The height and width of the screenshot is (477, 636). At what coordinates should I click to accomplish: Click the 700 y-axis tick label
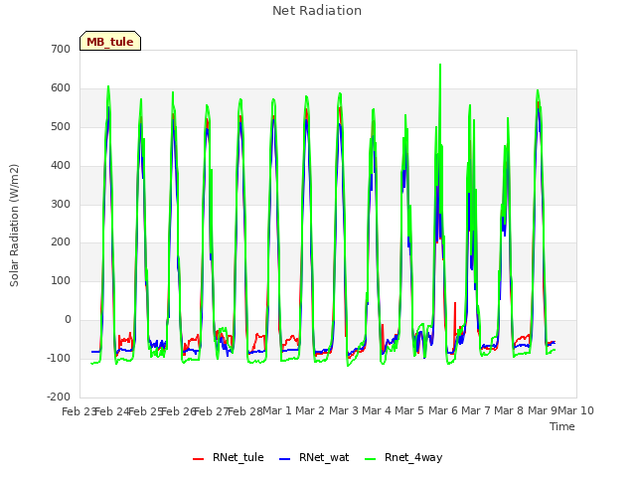tap(61, 49)
